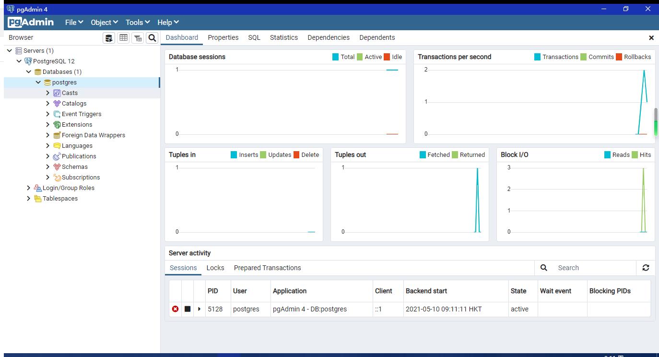Click the Login/Group Roles icon
Viewport: 659px width, 357px height.
38,188
